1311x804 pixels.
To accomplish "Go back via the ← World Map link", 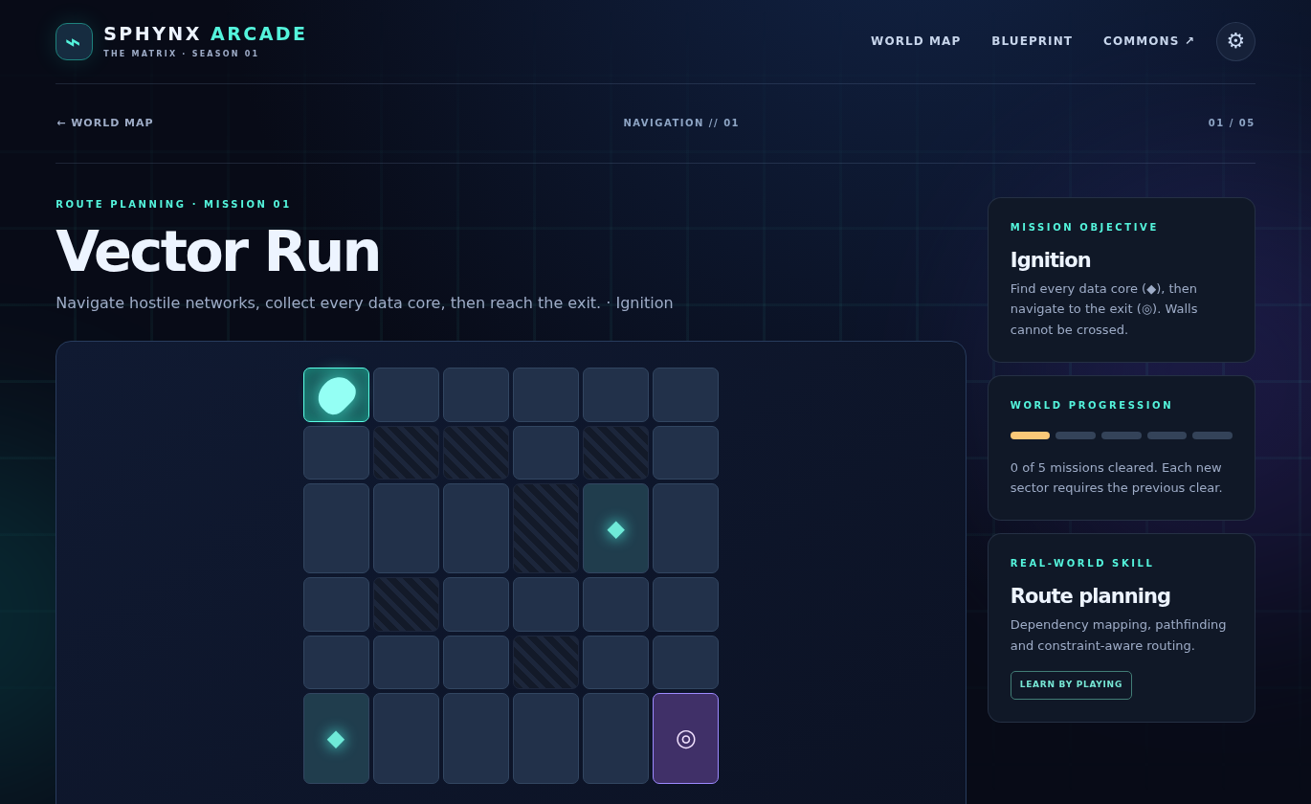I will 105,123.
